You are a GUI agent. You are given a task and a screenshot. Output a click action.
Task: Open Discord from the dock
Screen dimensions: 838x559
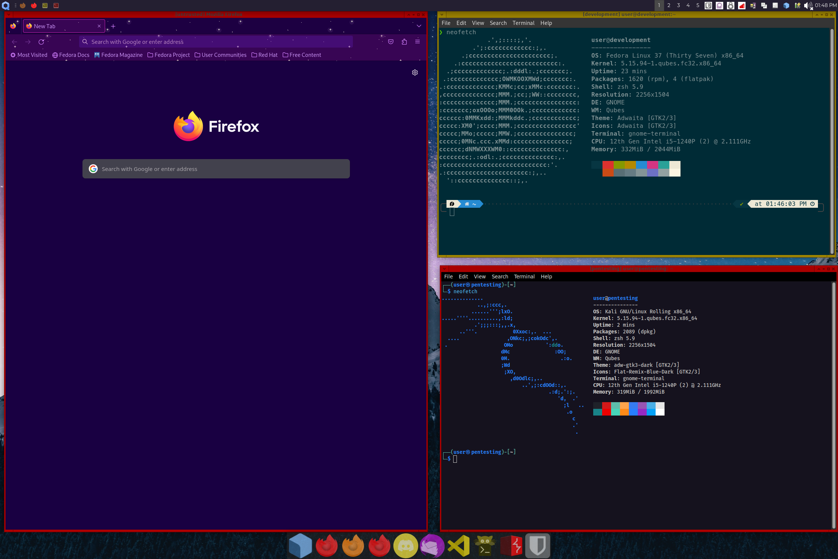405,545
